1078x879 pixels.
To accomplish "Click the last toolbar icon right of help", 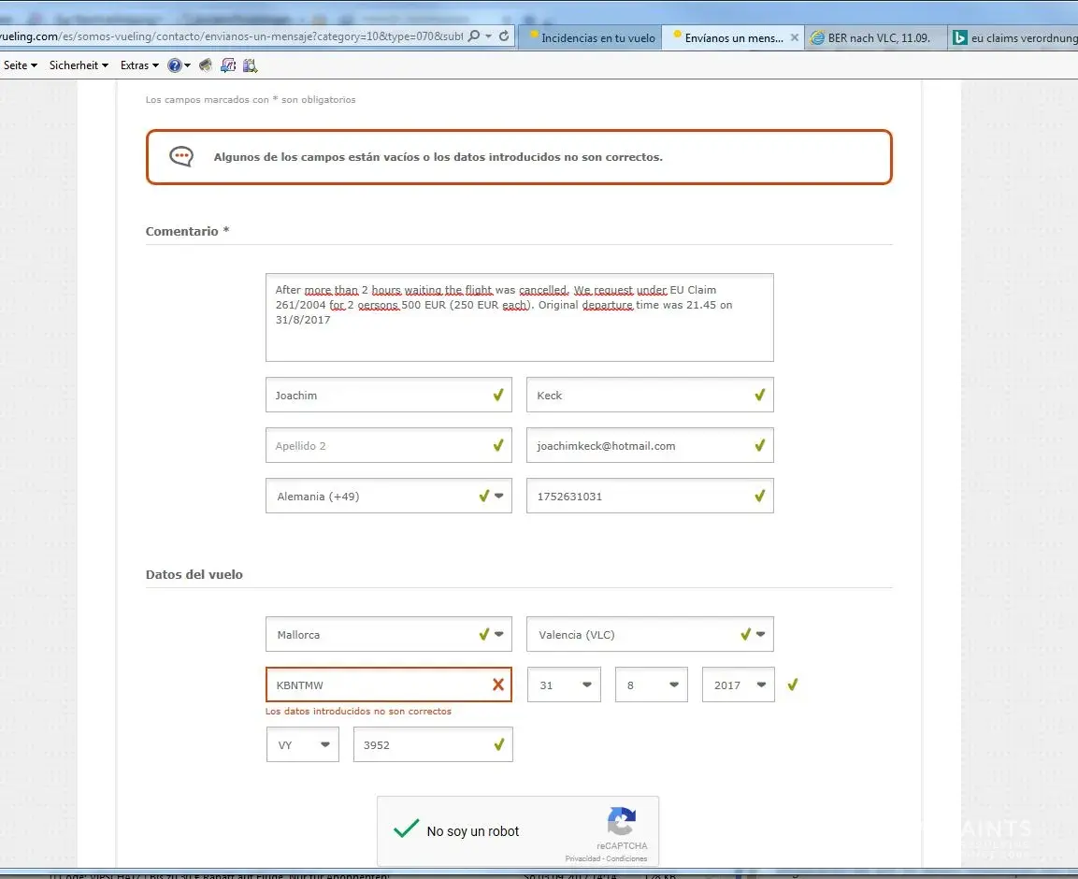I will [x=250, y=65].
